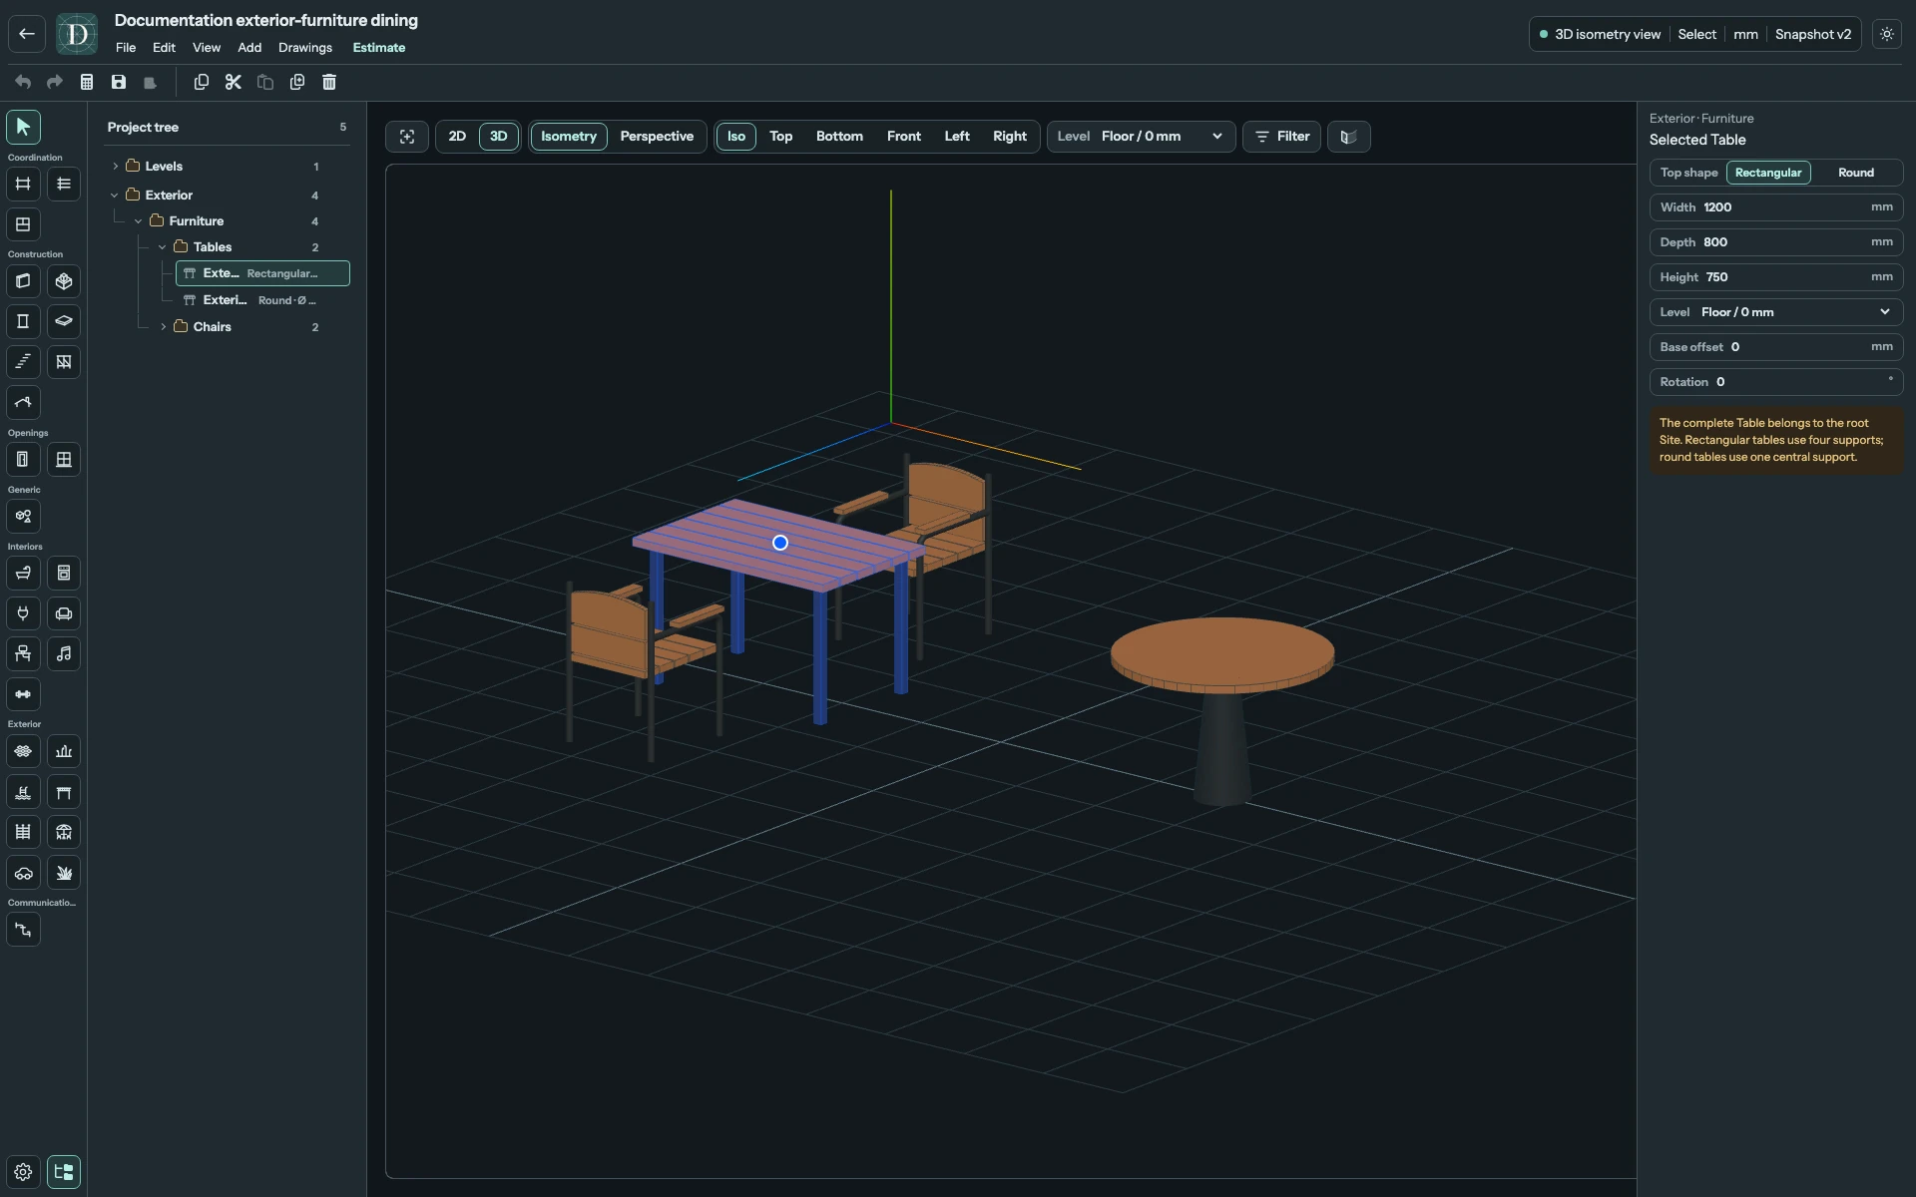Switch camera to Front view
Viewport: 1916px width, 1197px height.
click(904, 137)
